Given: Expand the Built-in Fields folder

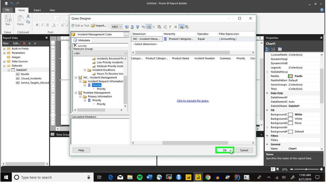Looking at the screenshot, I should 4,49.
